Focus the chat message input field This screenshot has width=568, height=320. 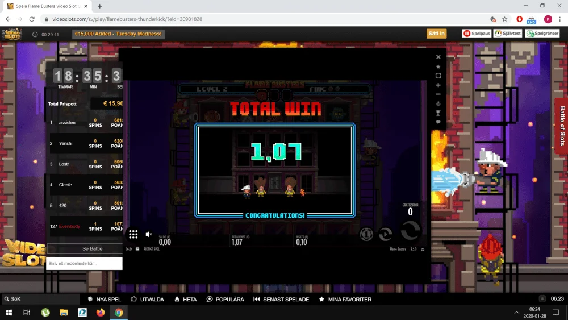tap(84, 264)
